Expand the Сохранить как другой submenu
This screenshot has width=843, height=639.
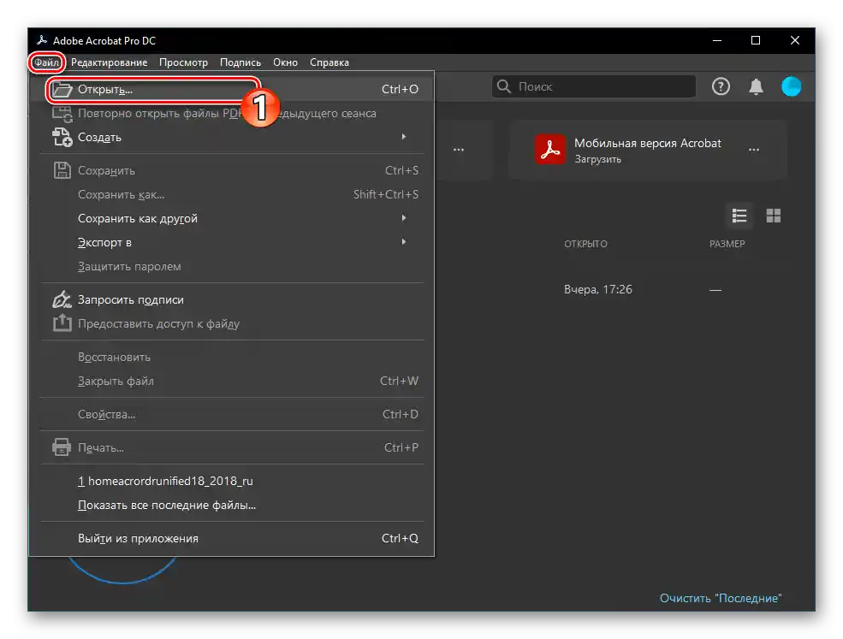coord(403,218)
